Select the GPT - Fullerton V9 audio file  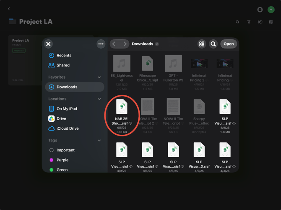[x=173, y=72]
